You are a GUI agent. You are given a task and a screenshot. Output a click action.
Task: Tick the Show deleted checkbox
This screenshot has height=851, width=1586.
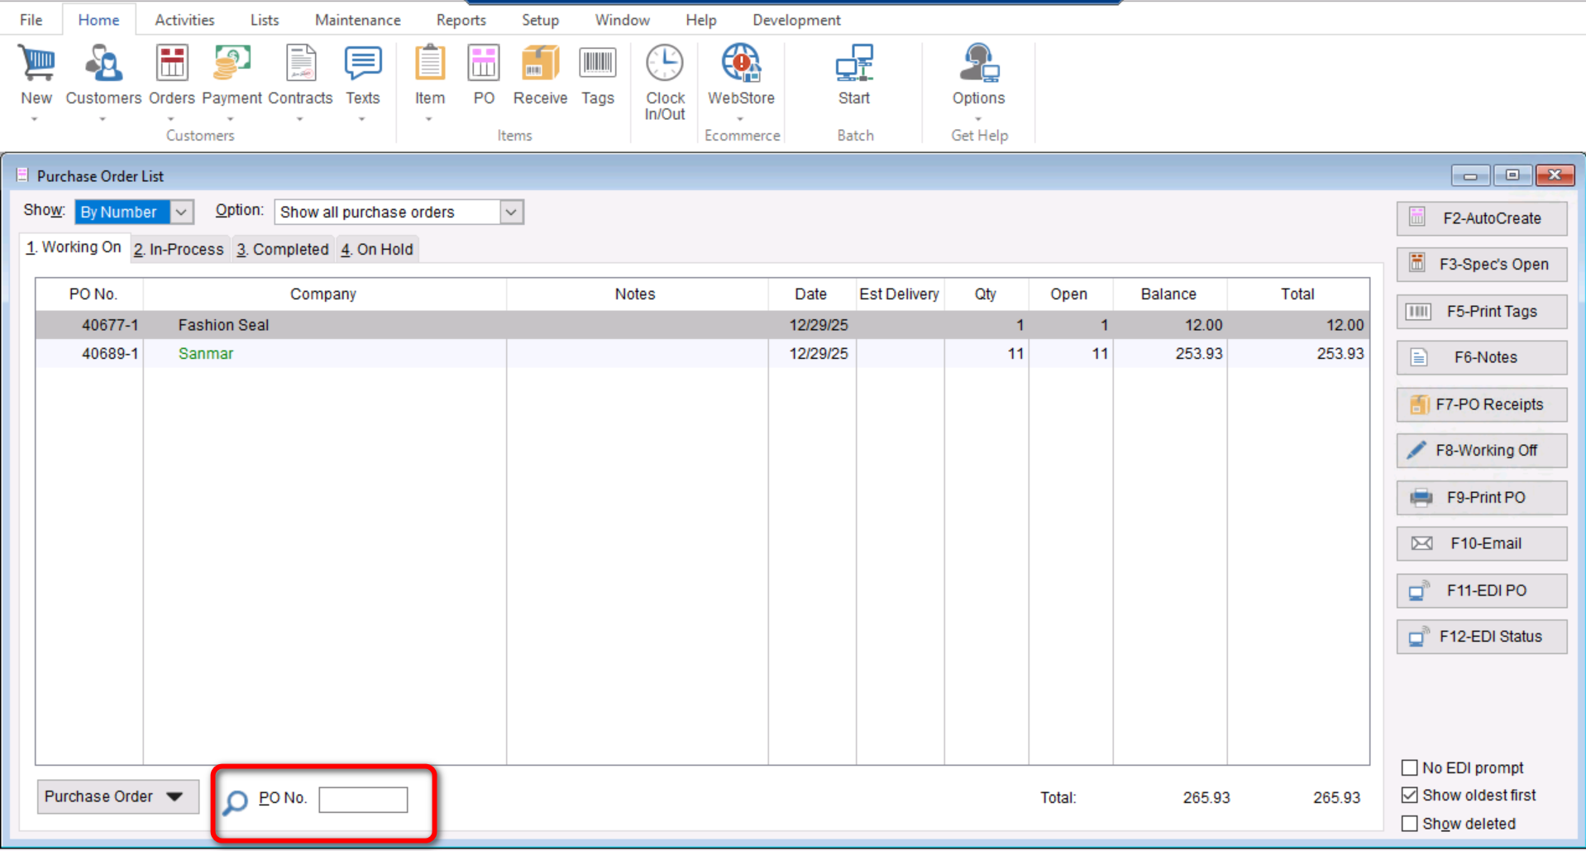coord(1410,824)
